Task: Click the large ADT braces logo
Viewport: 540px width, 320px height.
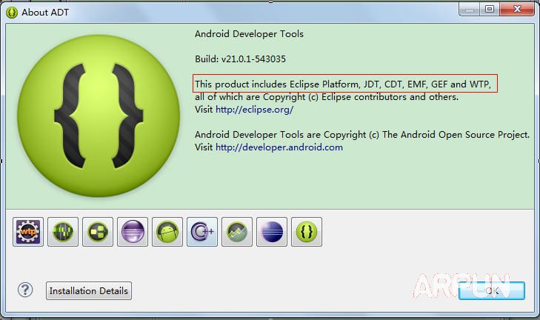Action: point(99,116)
